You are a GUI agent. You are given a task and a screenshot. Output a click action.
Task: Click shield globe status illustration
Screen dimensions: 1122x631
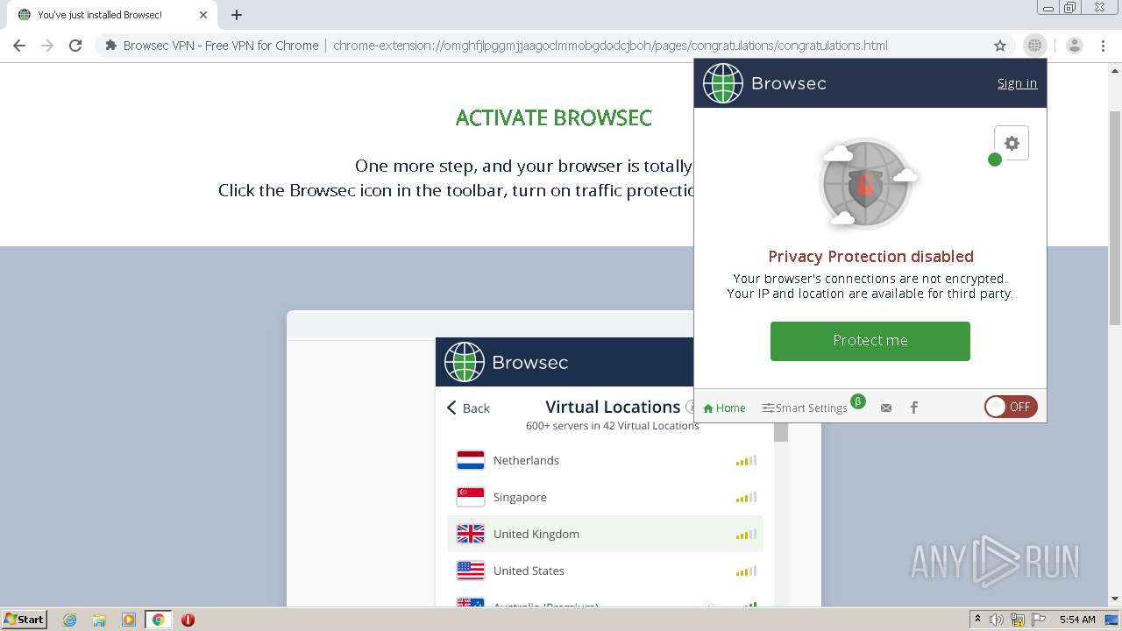tap(865, 184)
